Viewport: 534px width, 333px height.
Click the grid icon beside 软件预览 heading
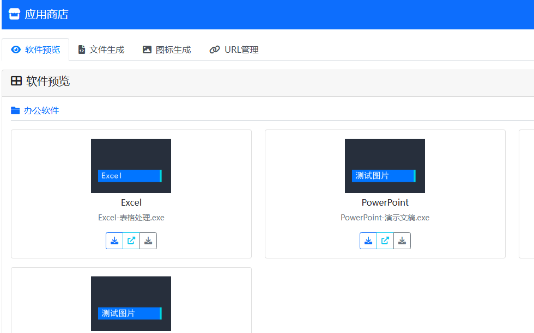pos(16,81)
